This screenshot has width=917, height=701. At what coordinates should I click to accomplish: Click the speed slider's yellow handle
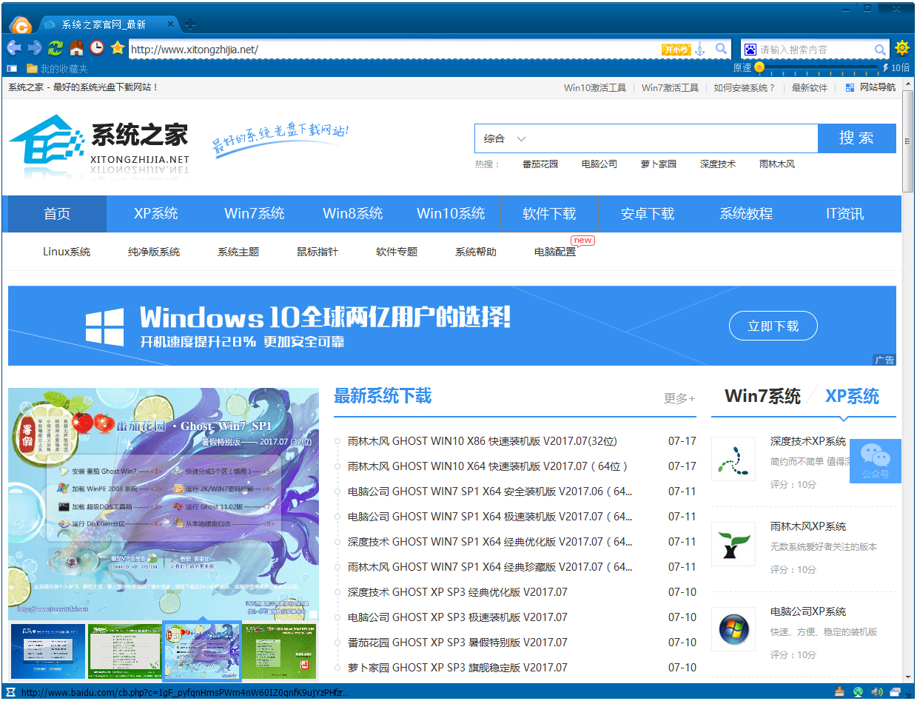pos(759,67)
